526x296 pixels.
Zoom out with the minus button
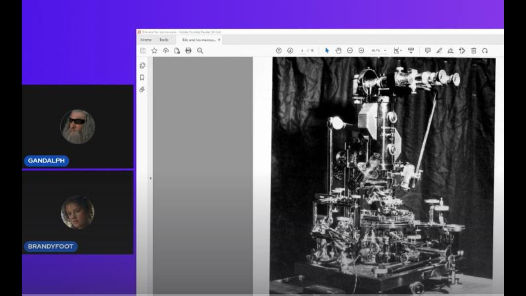coord(350,51)
